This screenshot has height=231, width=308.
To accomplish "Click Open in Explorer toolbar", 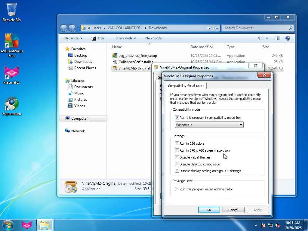I will (x=99, y=38).
